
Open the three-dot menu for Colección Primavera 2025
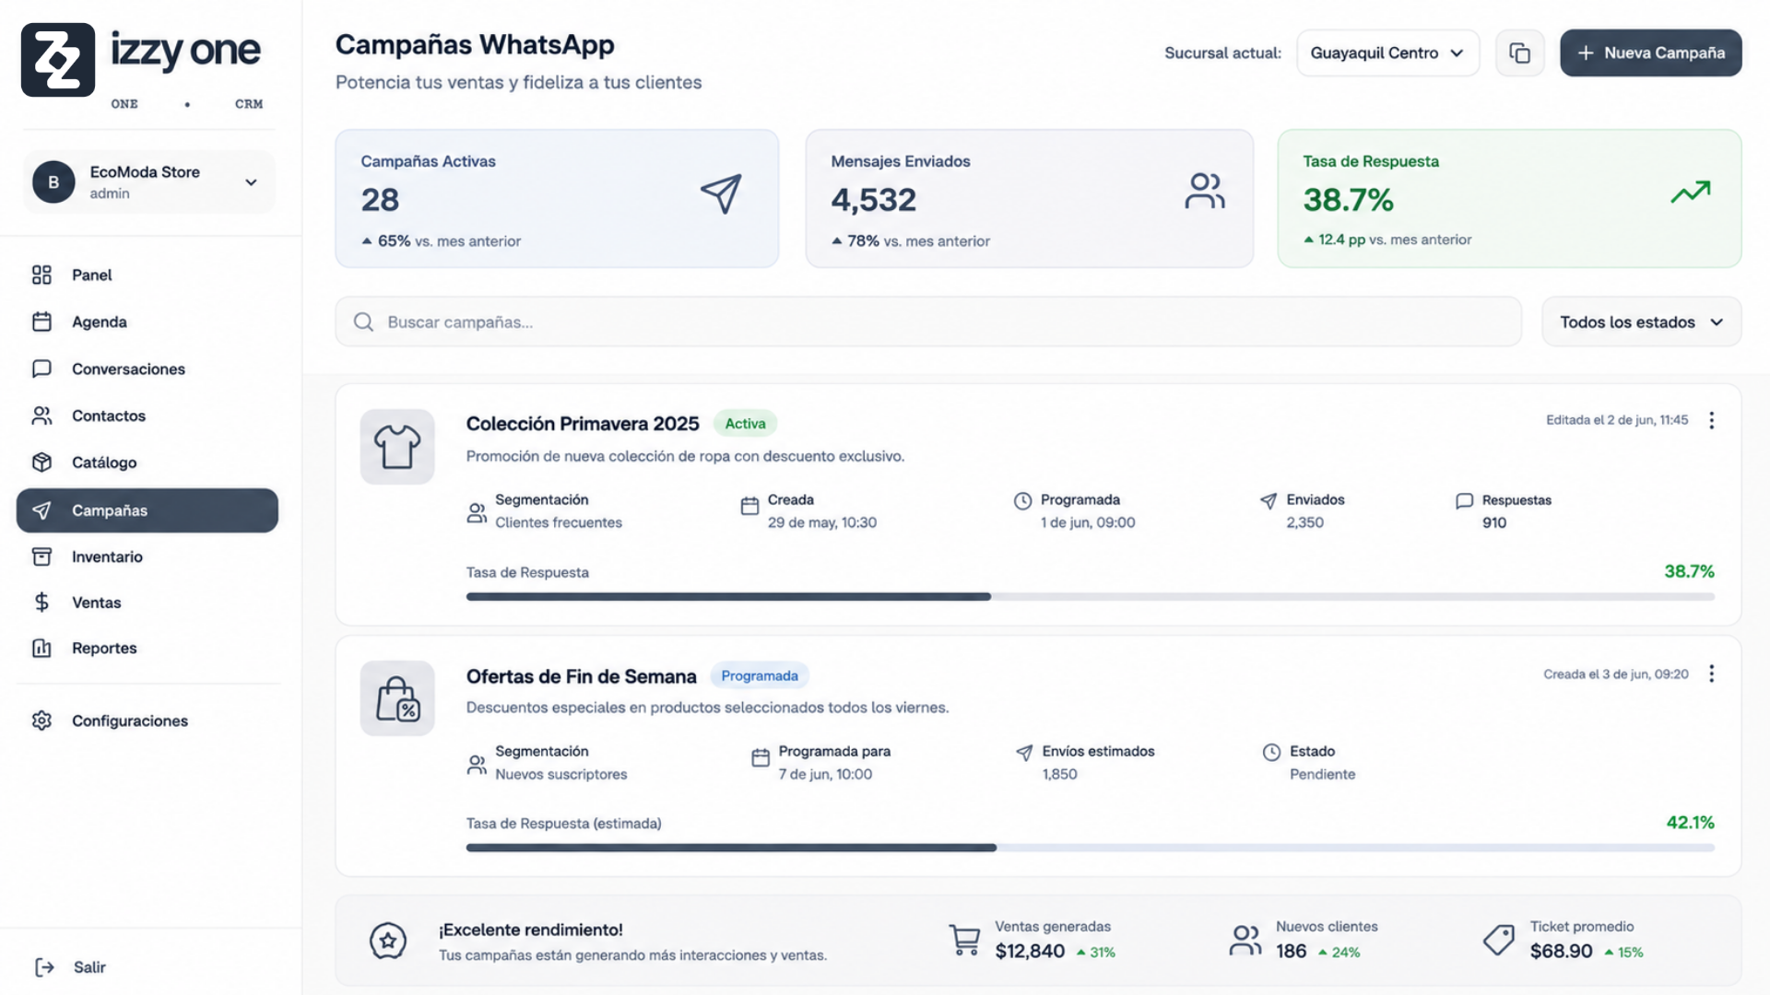click(x=1711, y=420)
